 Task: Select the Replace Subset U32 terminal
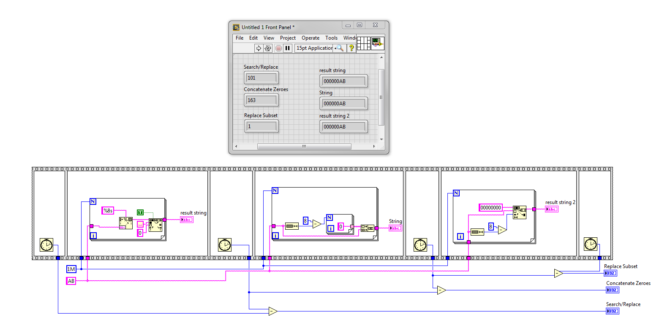click(610, 273)
